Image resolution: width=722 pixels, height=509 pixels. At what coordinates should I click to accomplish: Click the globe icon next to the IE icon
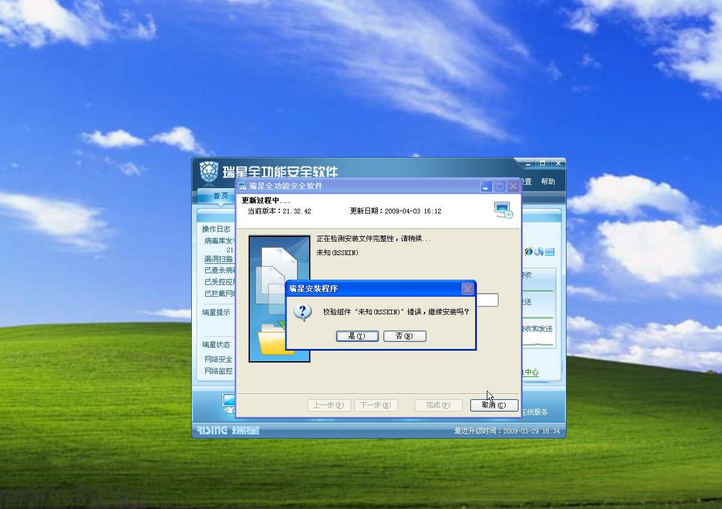click(538, 252)
